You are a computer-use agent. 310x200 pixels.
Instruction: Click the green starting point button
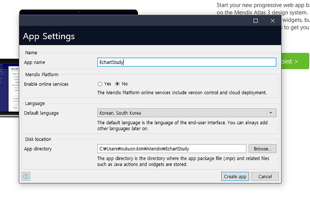coord(295,61)
